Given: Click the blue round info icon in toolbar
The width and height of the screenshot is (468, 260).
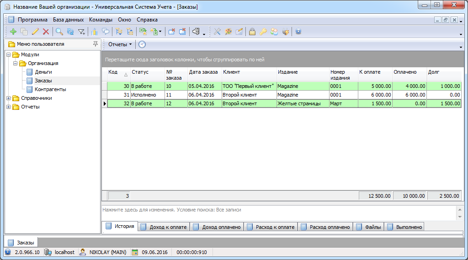Looking at the screenshot, I should click(x=298, y=32).
